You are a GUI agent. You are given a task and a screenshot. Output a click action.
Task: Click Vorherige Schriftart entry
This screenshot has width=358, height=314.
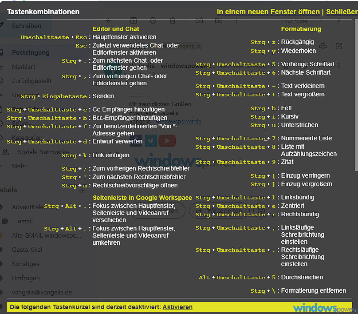(307, 64)
